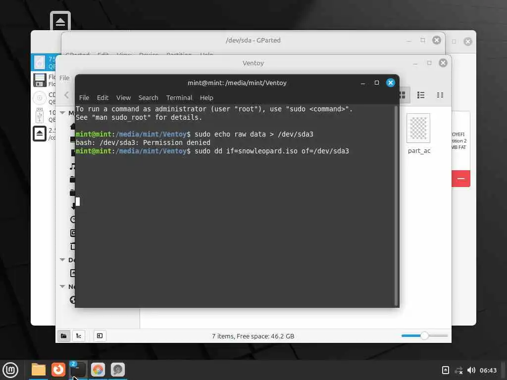Click the terminal vertical scrollbar

pos(396,205)
